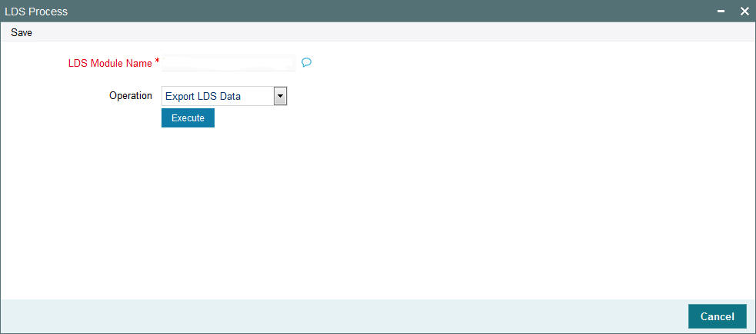Close the LDS Process window
The height and width of the screenshot is (334, 756).
click(x=744, y=11)
